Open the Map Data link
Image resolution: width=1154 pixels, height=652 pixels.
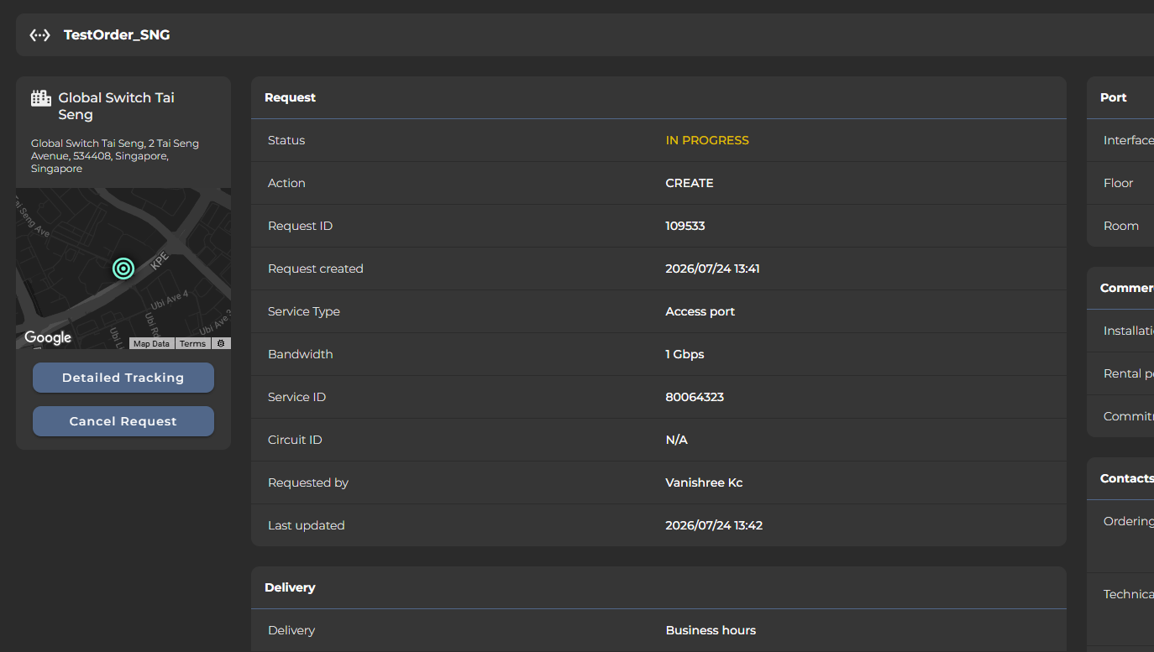[152, 343]
